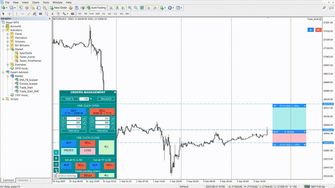Viewport: 335px width, 188px height.
Task: Click the risk percent 1.00 field
Action: tap(84, 99)
